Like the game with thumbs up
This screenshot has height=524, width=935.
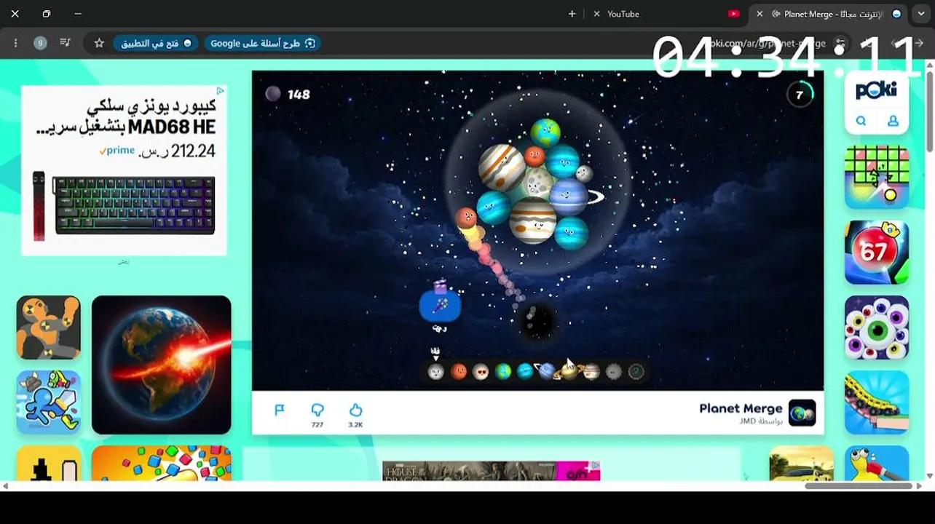click(x=355, y=410)
